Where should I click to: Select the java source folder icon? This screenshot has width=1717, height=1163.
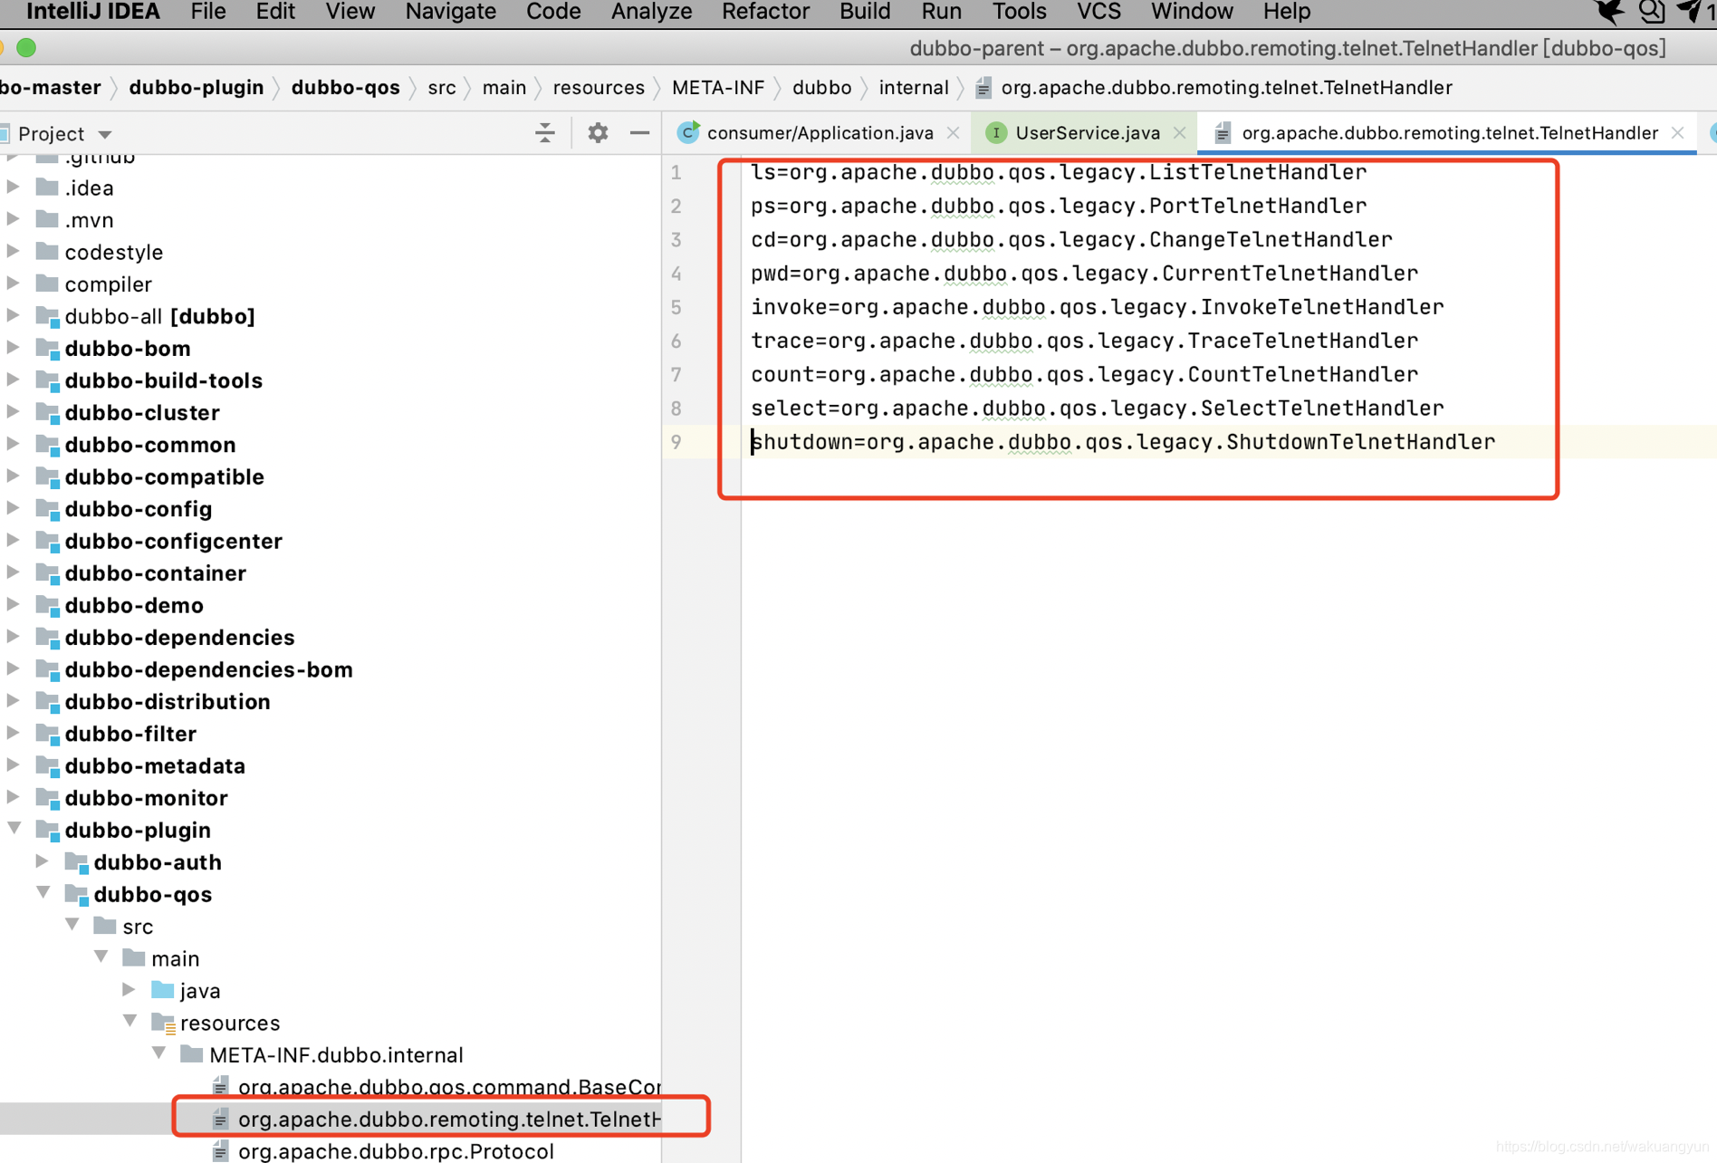[163, 990]
